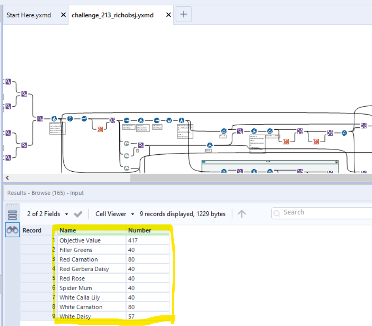Open the Cell Viewer dropdown
The height and width of the screenshot is (326, 372).
point(115,214)
